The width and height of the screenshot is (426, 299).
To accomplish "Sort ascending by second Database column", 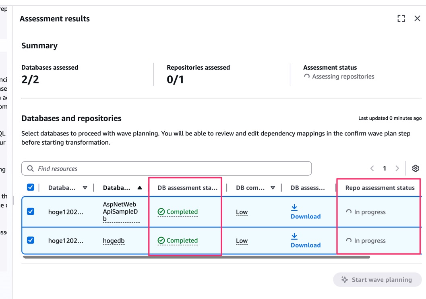I will click(139, 188).
